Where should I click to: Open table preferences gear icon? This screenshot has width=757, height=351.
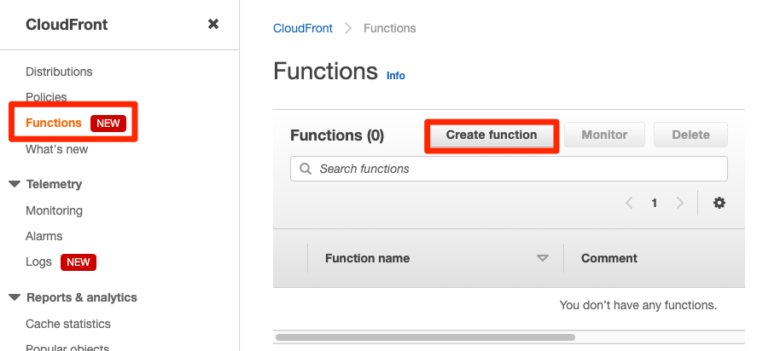tap(719, 203)
